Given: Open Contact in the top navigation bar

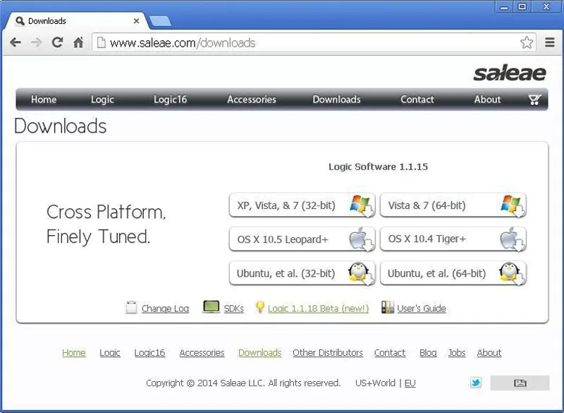Looking at the screenshot, I should click(417, 100).
